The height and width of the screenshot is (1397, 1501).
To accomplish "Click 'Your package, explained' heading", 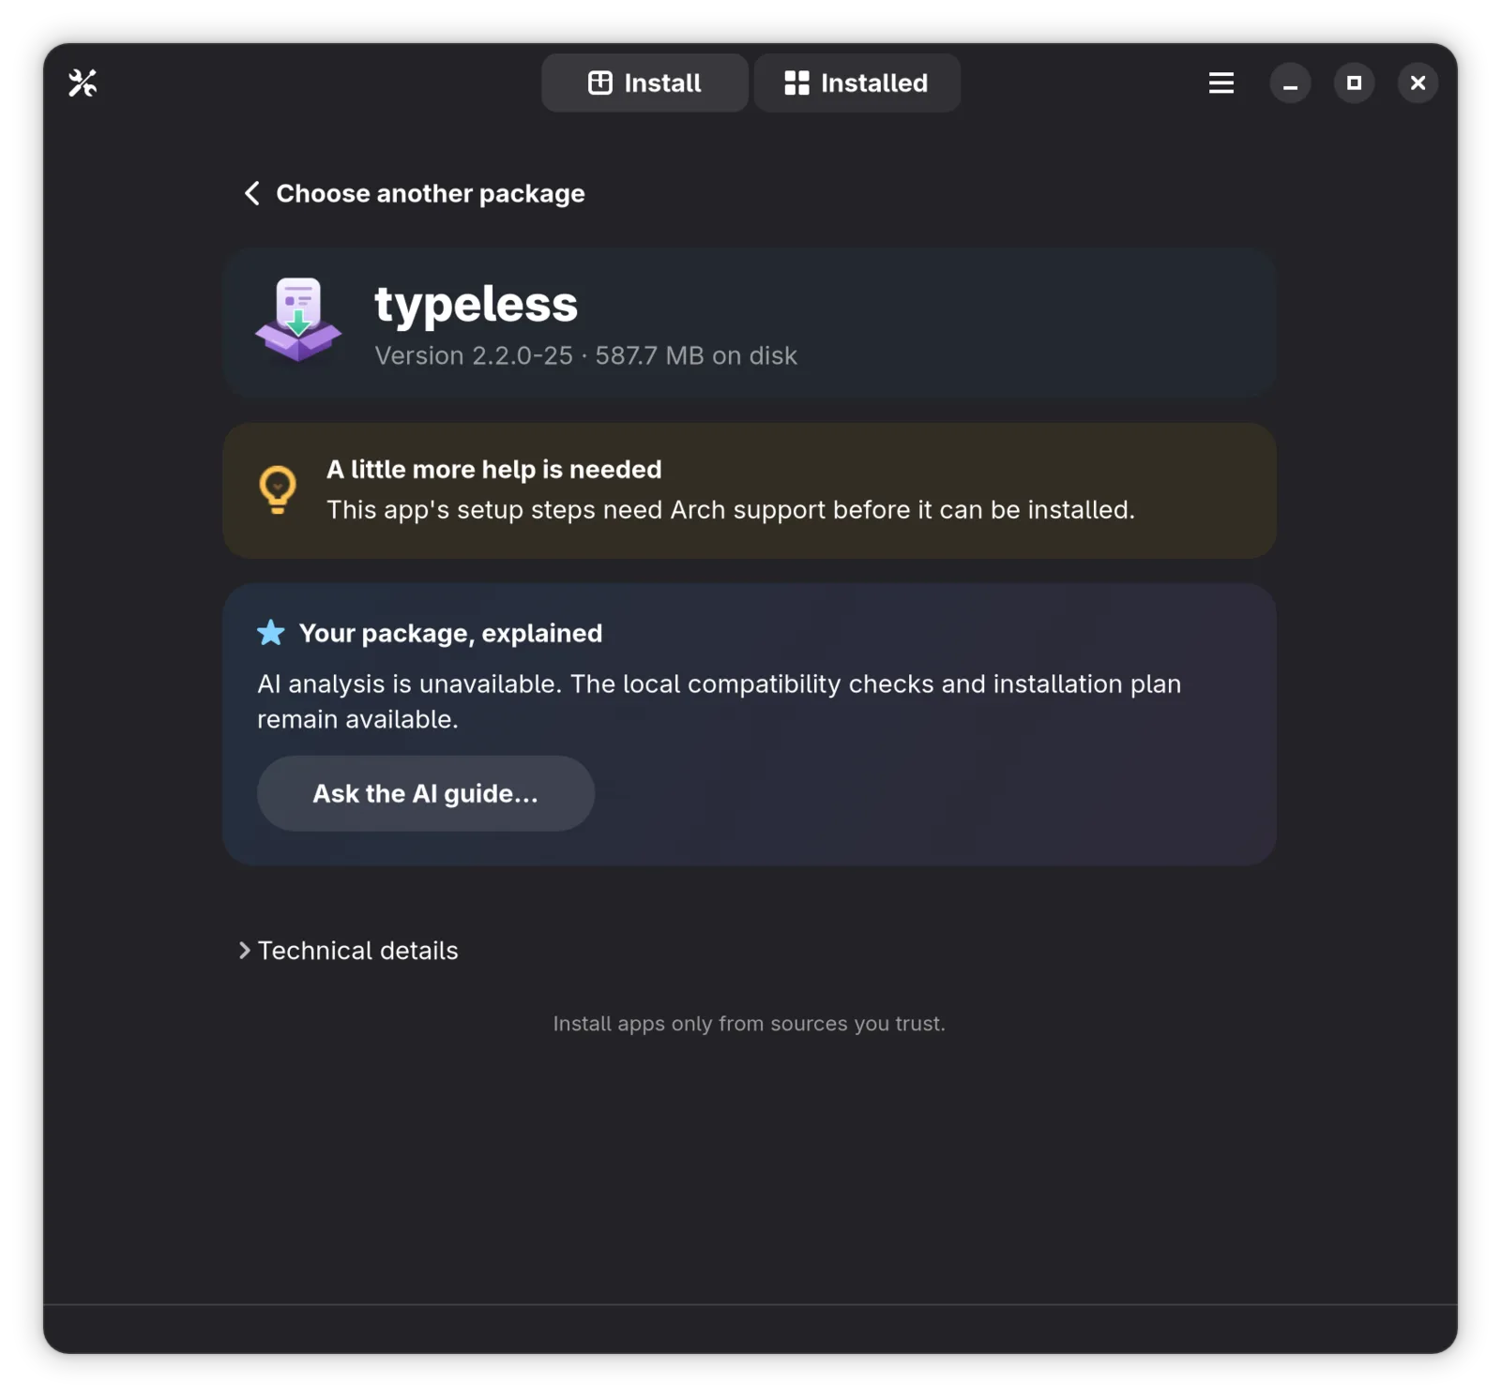I will coord(451,634).
